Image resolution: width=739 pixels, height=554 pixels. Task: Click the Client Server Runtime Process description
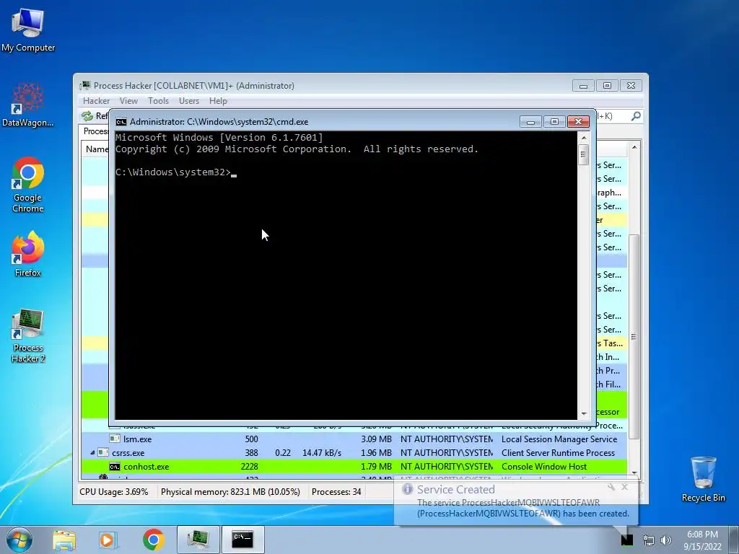[558, 453]
